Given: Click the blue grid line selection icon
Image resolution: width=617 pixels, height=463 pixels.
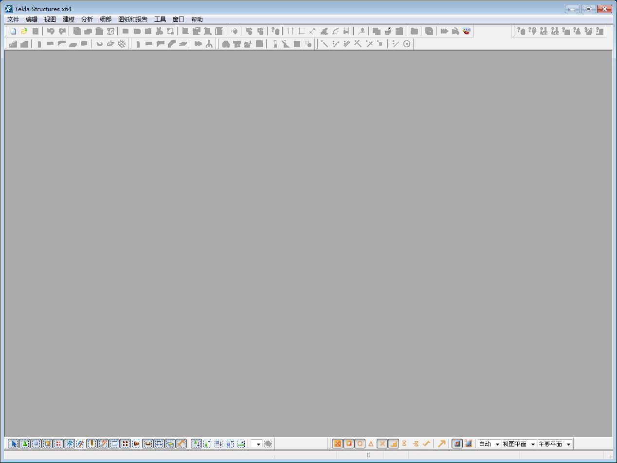Looking at the screenshot, I should [69, 444].
